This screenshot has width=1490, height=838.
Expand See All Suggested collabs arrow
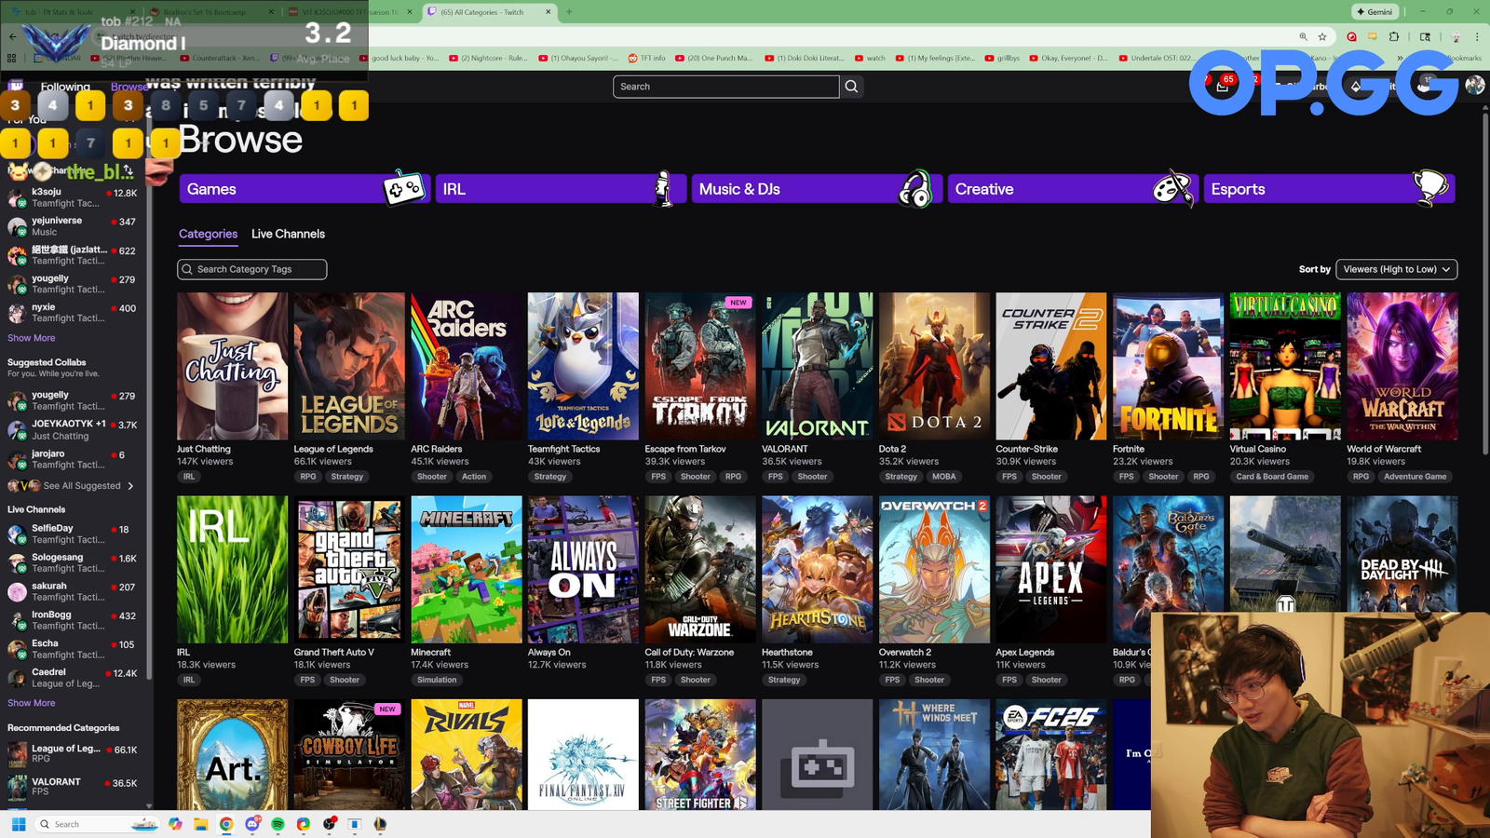(130, 486)
